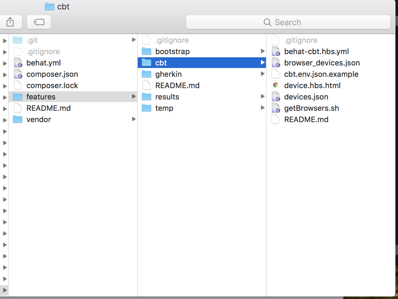398x299 pixels.
Task: Click the Edit Tags toolbar button
Action: 39,22
